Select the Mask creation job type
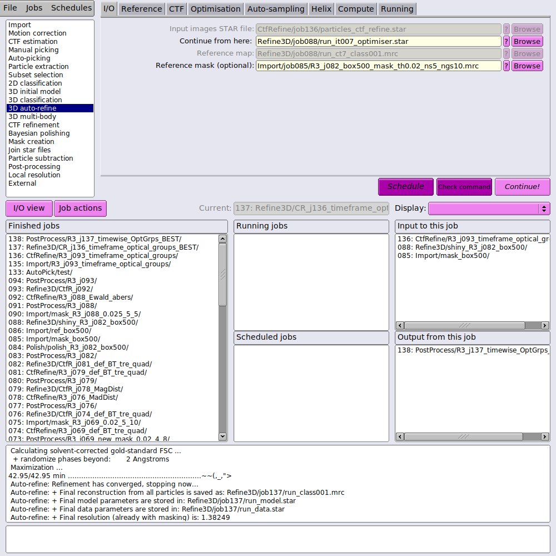The height and width of the screenshot is (556, 556). click(31, 141)
